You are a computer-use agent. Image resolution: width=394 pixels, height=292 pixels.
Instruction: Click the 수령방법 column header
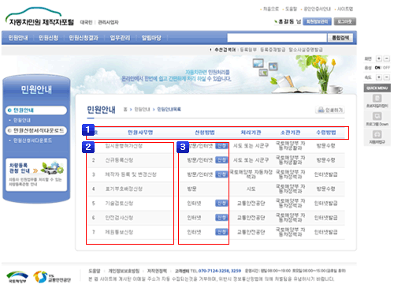[326, 133]
